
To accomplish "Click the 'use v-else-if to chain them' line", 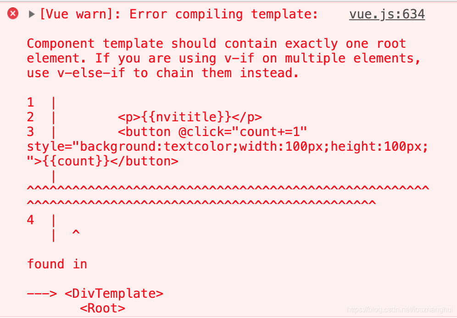I will click(162, 73).
